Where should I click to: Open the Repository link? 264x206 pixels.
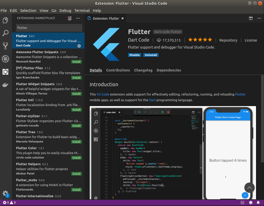228,40
